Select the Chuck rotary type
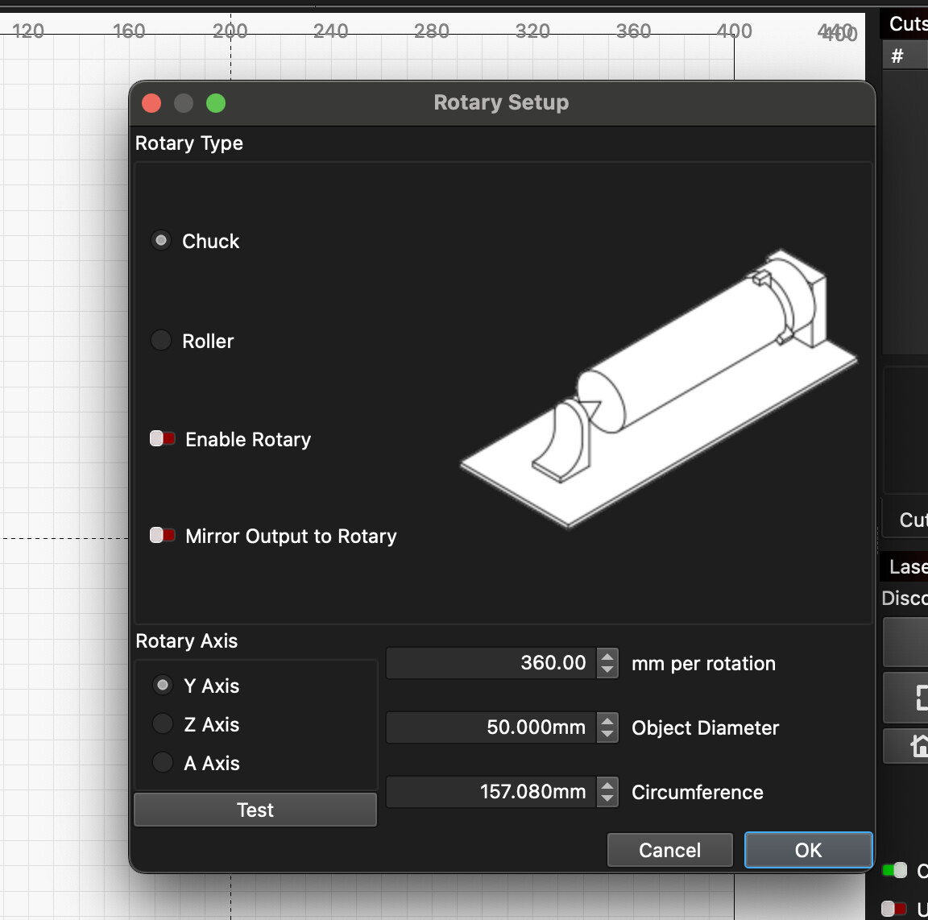The image size is (928, 920). tap(161, 241)
